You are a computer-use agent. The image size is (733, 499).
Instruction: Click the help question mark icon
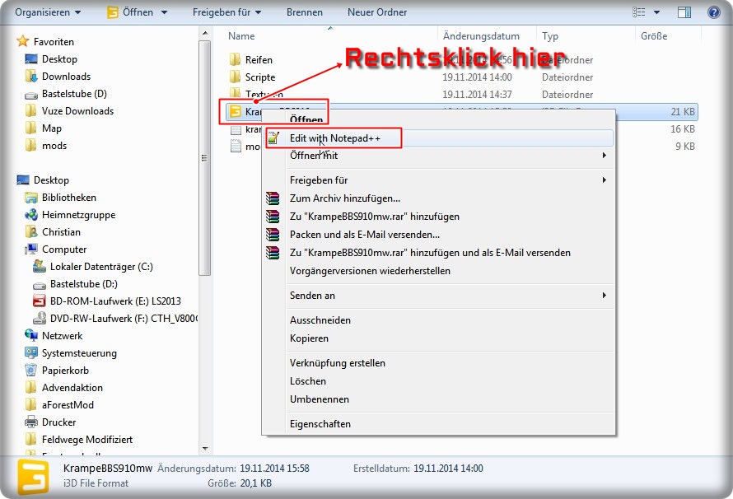coord(714,12)
